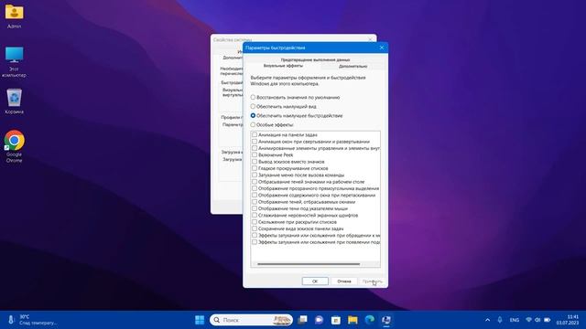Show hidden system tray icons
Viewport: 586px width, 329px height.
[487, 320]
